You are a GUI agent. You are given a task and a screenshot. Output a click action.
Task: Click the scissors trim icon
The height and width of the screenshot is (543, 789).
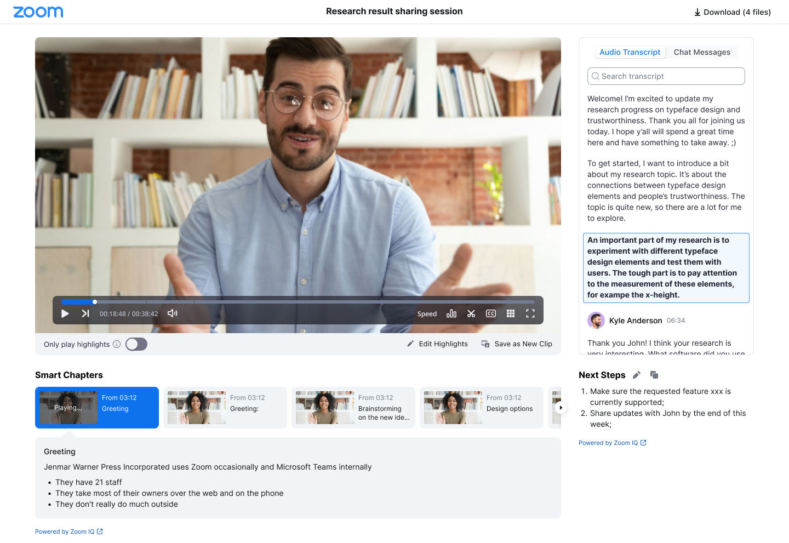471,313
